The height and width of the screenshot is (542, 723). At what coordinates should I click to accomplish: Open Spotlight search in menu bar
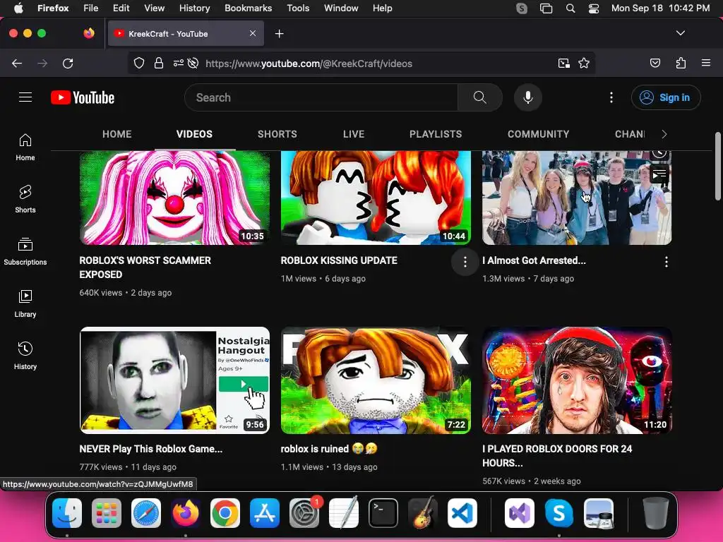pyautogui.click(x=570, y=8)
